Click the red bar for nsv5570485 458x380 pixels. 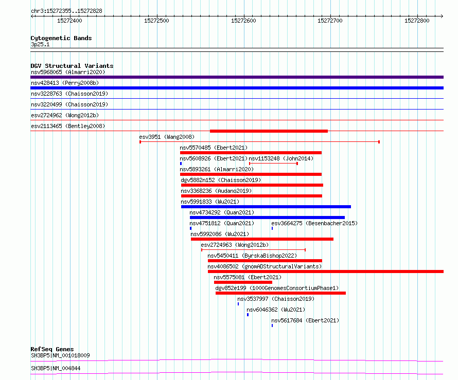pos(251,153)
